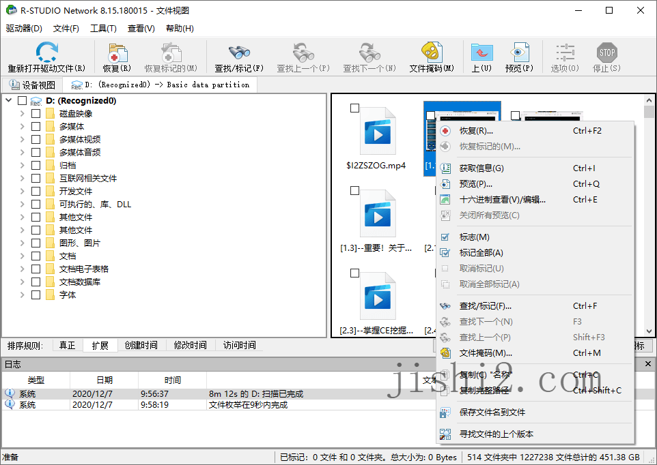This screenshot has width=657, height=465.
Task: Check the 图形、图片 folder checkbox
Action: click(36, 243)
